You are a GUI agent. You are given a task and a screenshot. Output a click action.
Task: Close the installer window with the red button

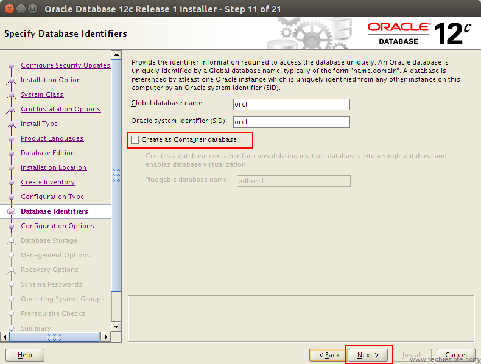pos(10,9)
